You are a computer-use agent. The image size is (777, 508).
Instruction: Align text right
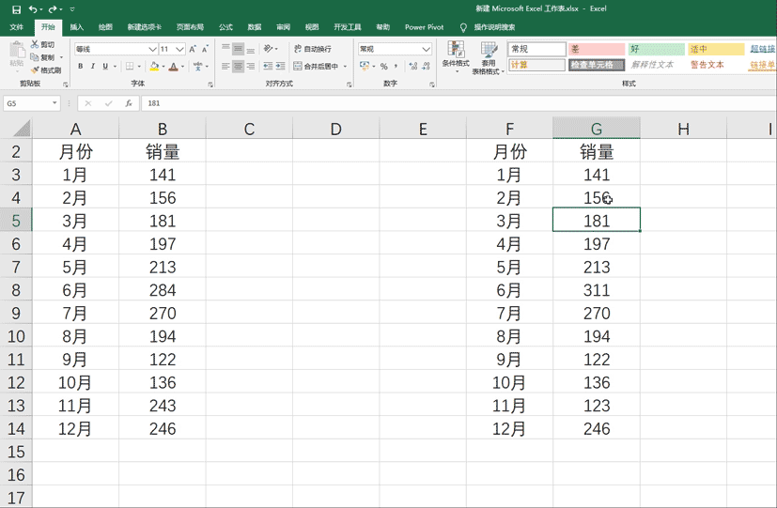pos(251,66)
